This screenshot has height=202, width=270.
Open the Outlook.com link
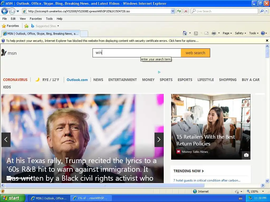(77, 80)
